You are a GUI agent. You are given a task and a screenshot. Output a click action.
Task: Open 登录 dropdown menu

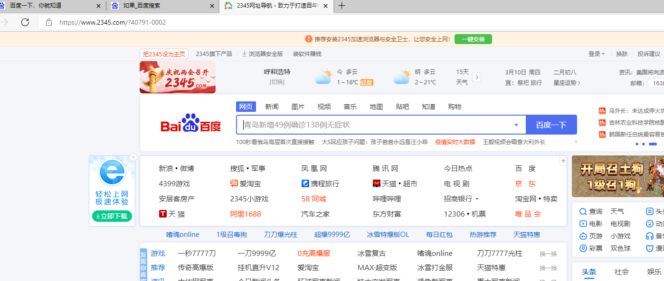coord(597,54)
